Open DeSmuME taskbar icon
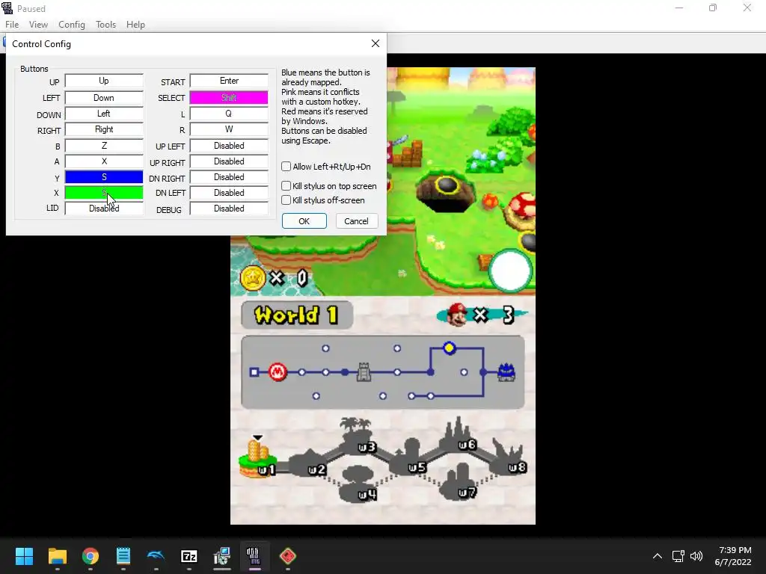Screen dimensions: 766x574 [254, 556]
